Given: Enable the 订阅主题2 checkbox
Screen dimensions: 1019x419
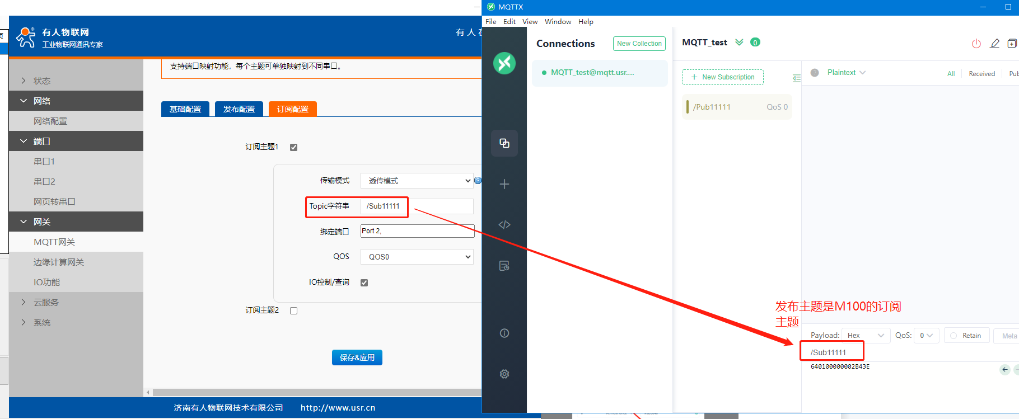Looking at the screenshot, I should [293, 310].
